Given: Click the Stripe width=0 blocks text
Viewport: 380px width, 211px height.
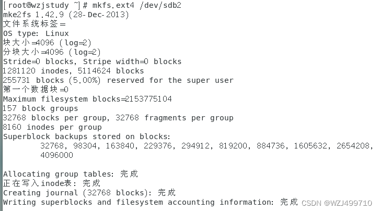Looking at the screenshot, I should [132, 61].
